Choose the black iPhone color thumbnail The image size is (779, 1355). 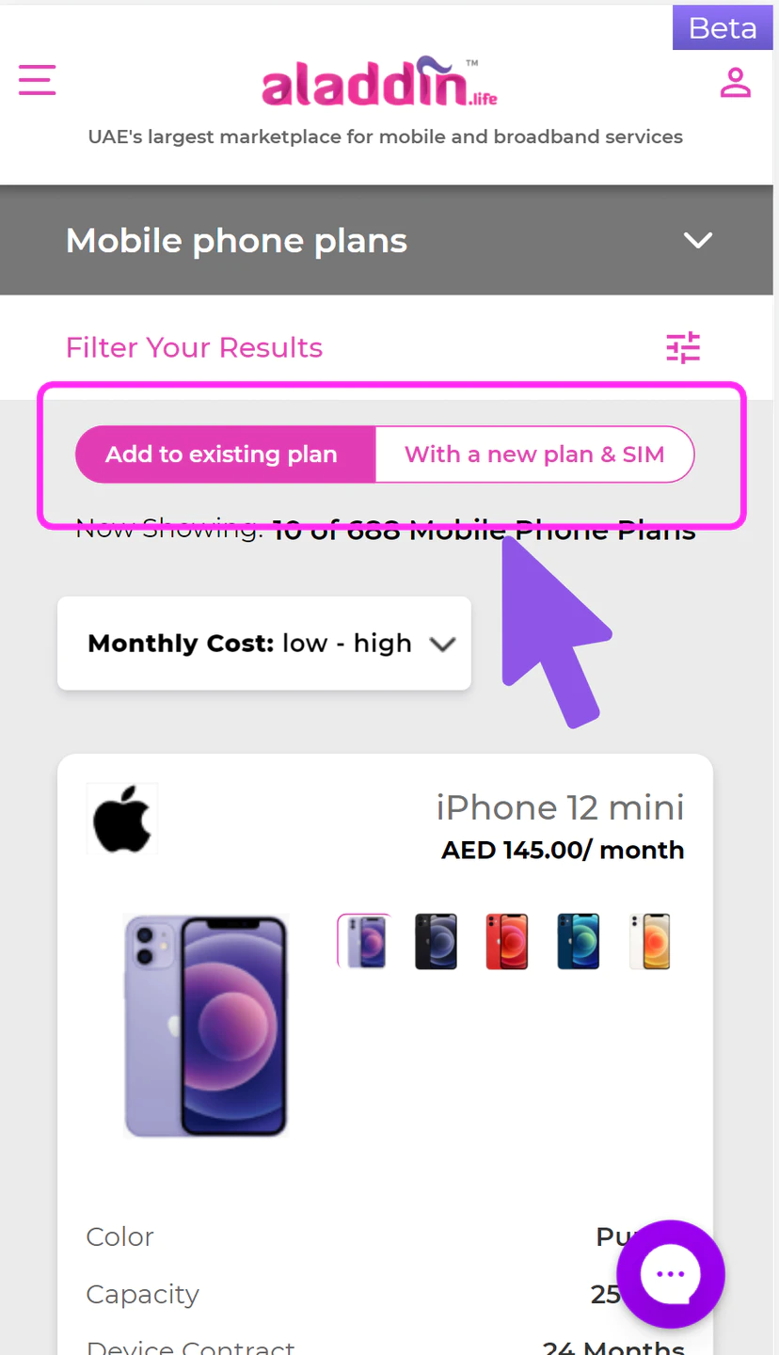(x=436, y=941)
